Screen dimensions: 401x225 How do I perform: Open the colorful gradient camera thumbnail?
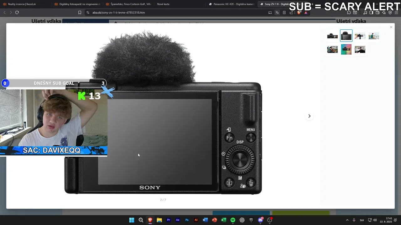(x=346, y=49)
